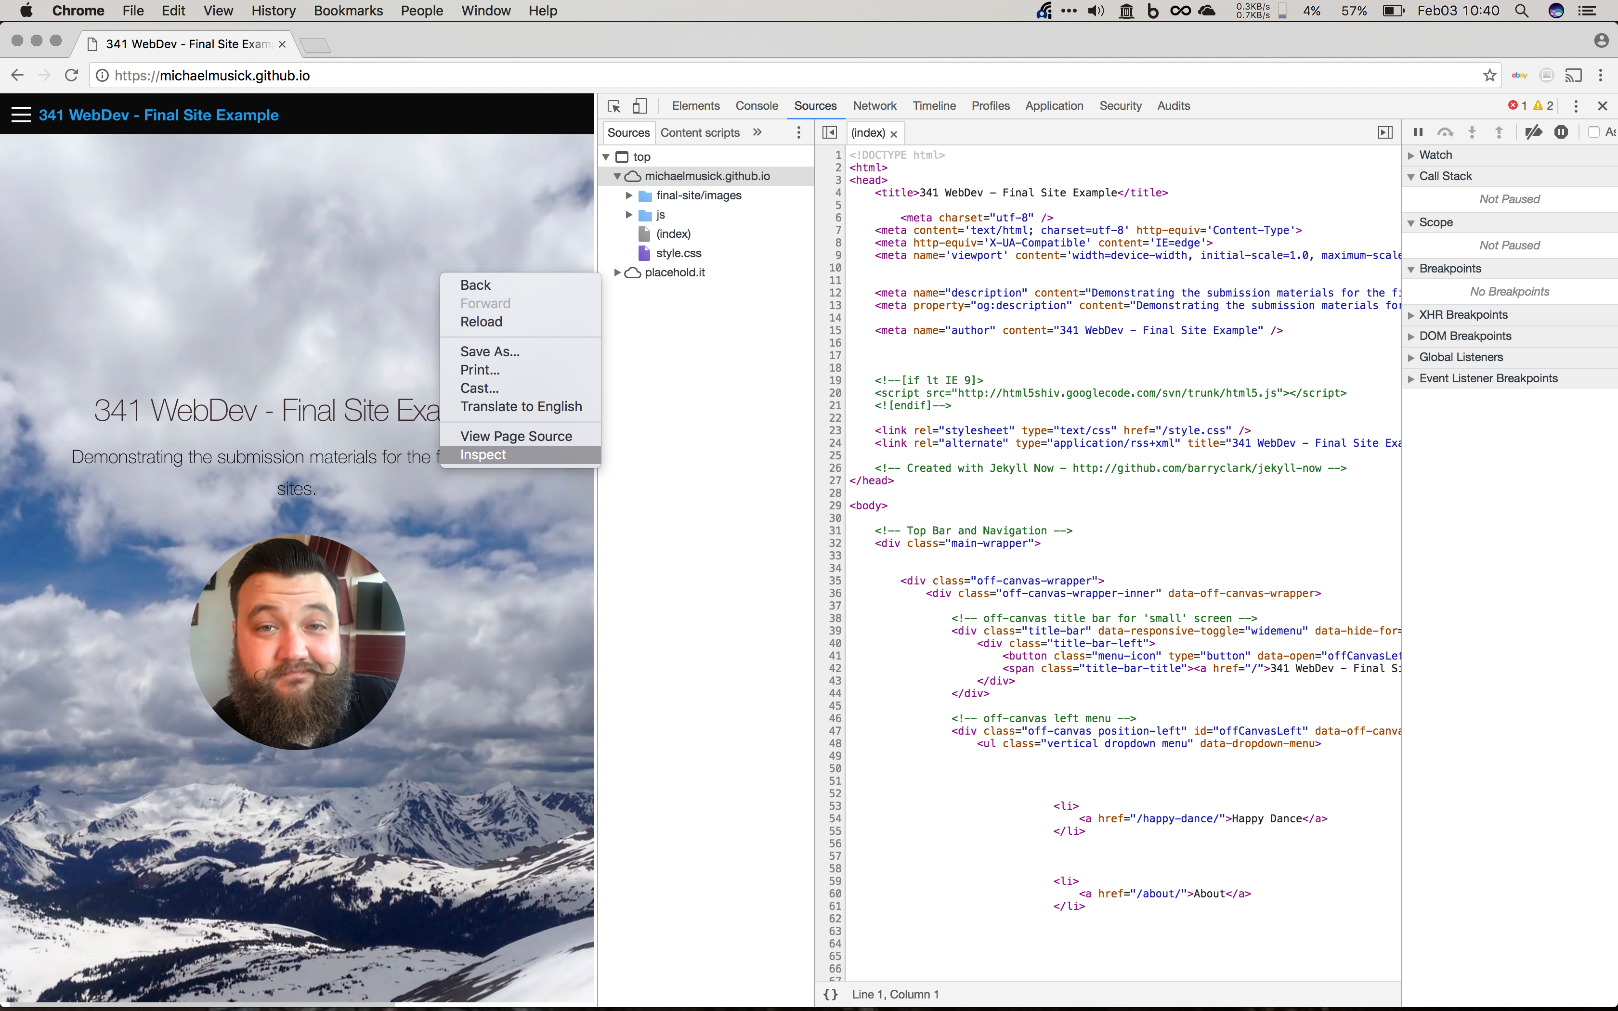Expand the placehold.it domain node
Viewport: 1618px width, 1011px height.
[x=617, y=272]
